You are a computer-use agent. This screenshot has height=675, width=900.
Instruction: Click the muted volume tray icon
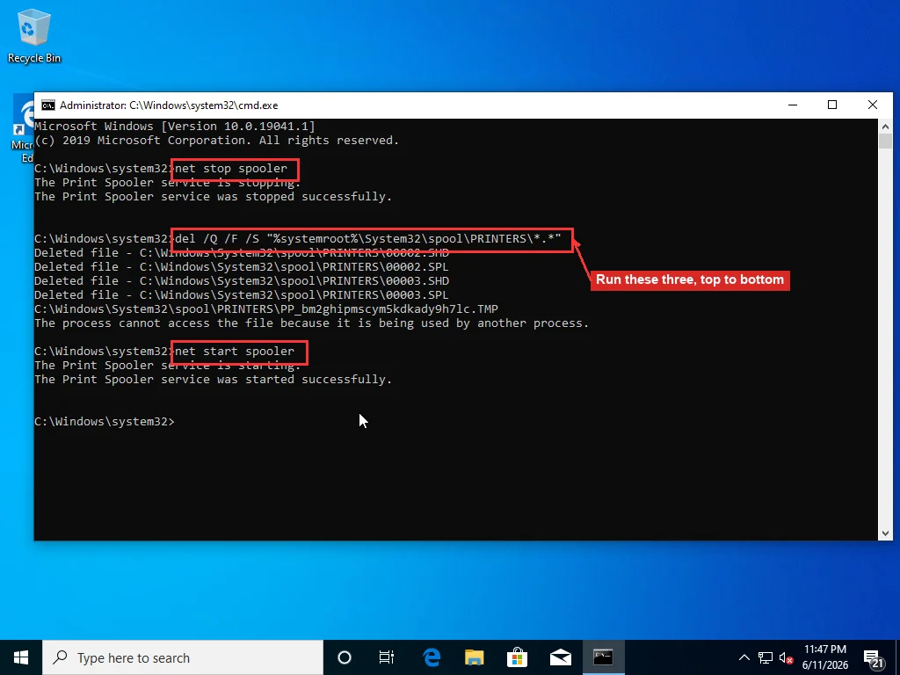point(787,657)
